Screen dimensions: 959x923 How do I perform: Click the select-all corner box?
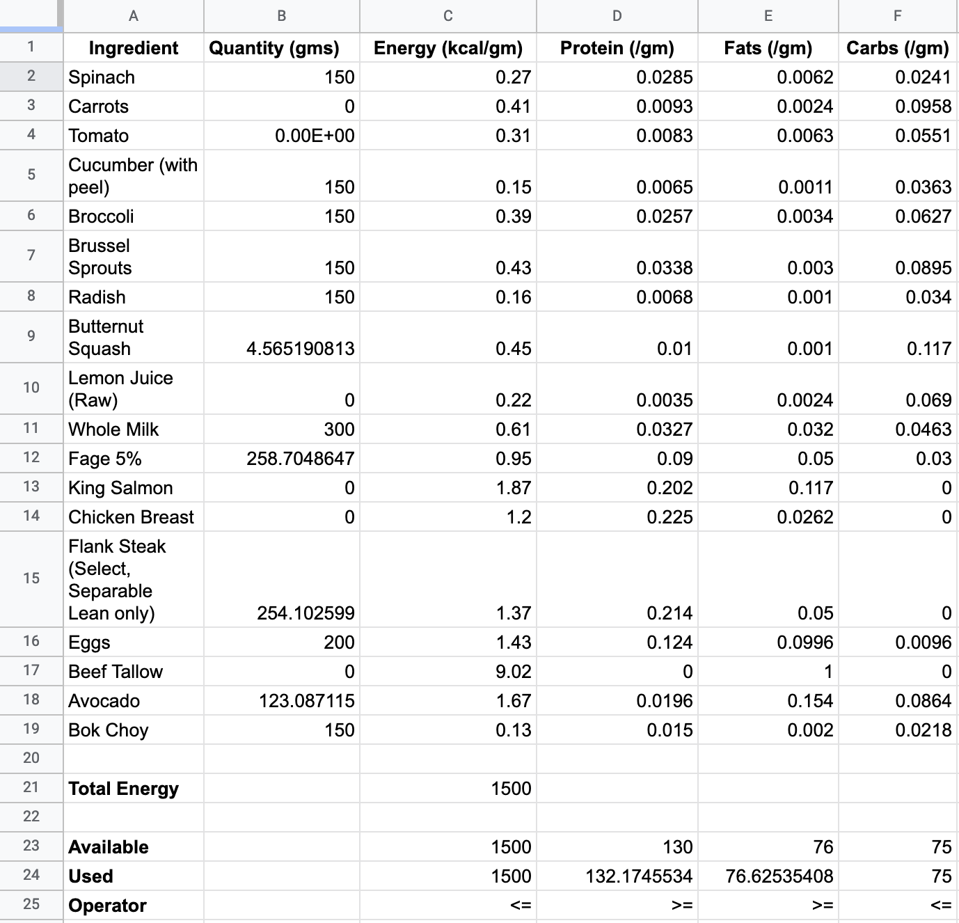[x=31, y=15]
